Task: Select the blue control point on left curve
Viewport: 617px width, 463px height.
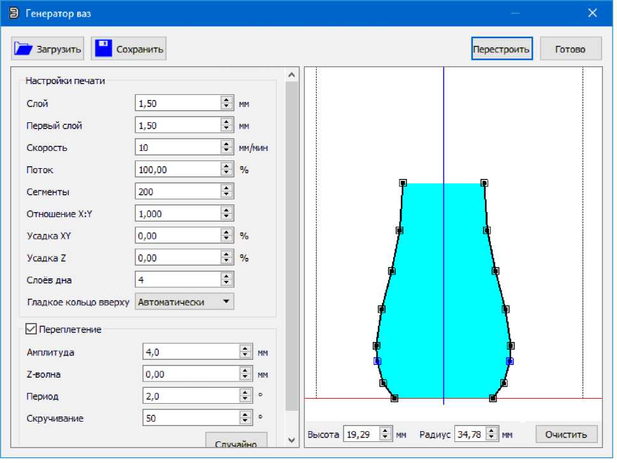Action: pyautogui.click(x=377, y=361)
